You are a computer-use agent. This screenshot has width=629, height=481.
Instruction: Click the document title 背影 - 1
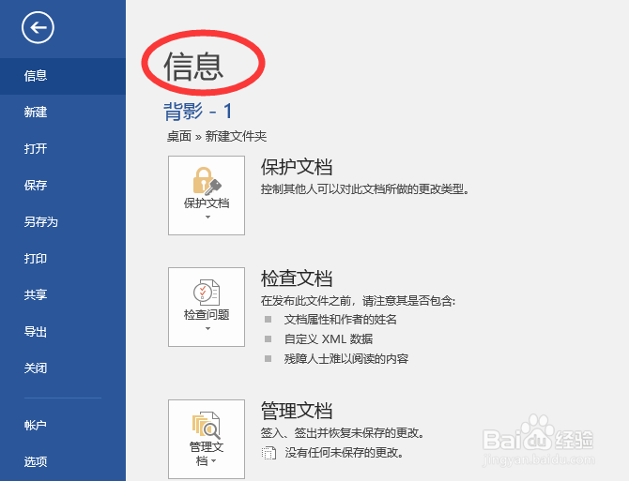198,111
